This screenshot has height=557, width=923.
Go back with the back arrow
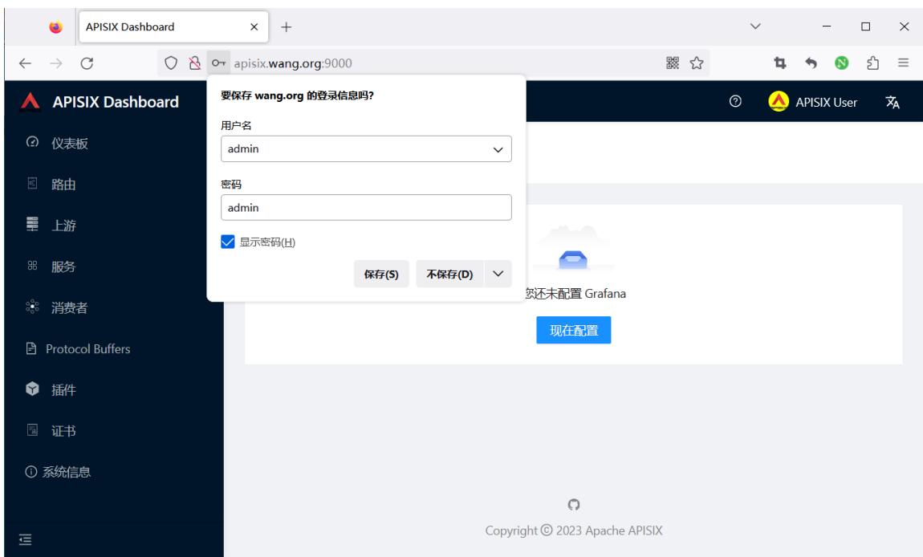pos(26,63)
